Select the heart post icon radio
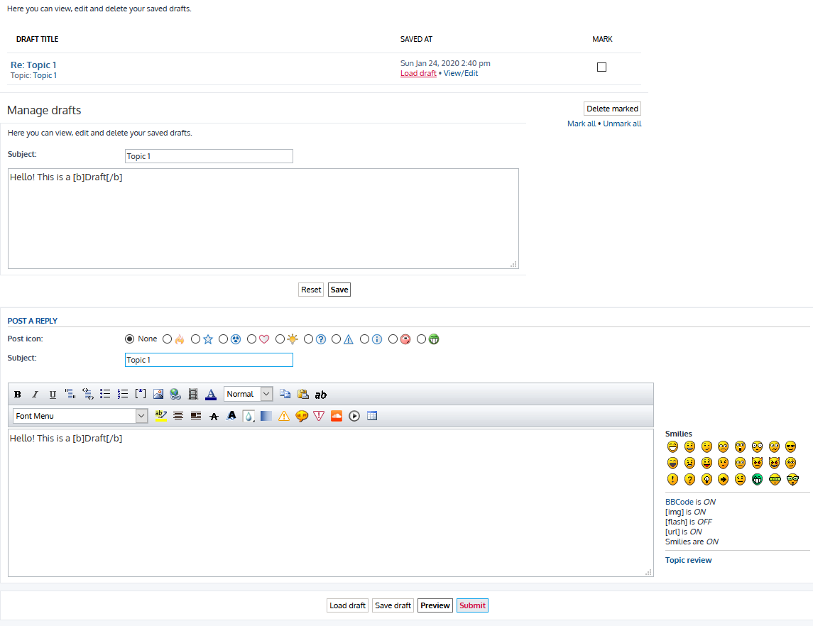Image resolution: width=813 pixels, height=626 pixels. (251, 339)
